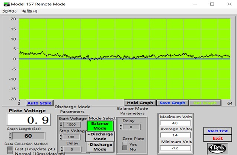Image resolution: width=237 pixels, height=155 pixels.
Task: Select Balance Mode
Action: click(x=100, y=126)
